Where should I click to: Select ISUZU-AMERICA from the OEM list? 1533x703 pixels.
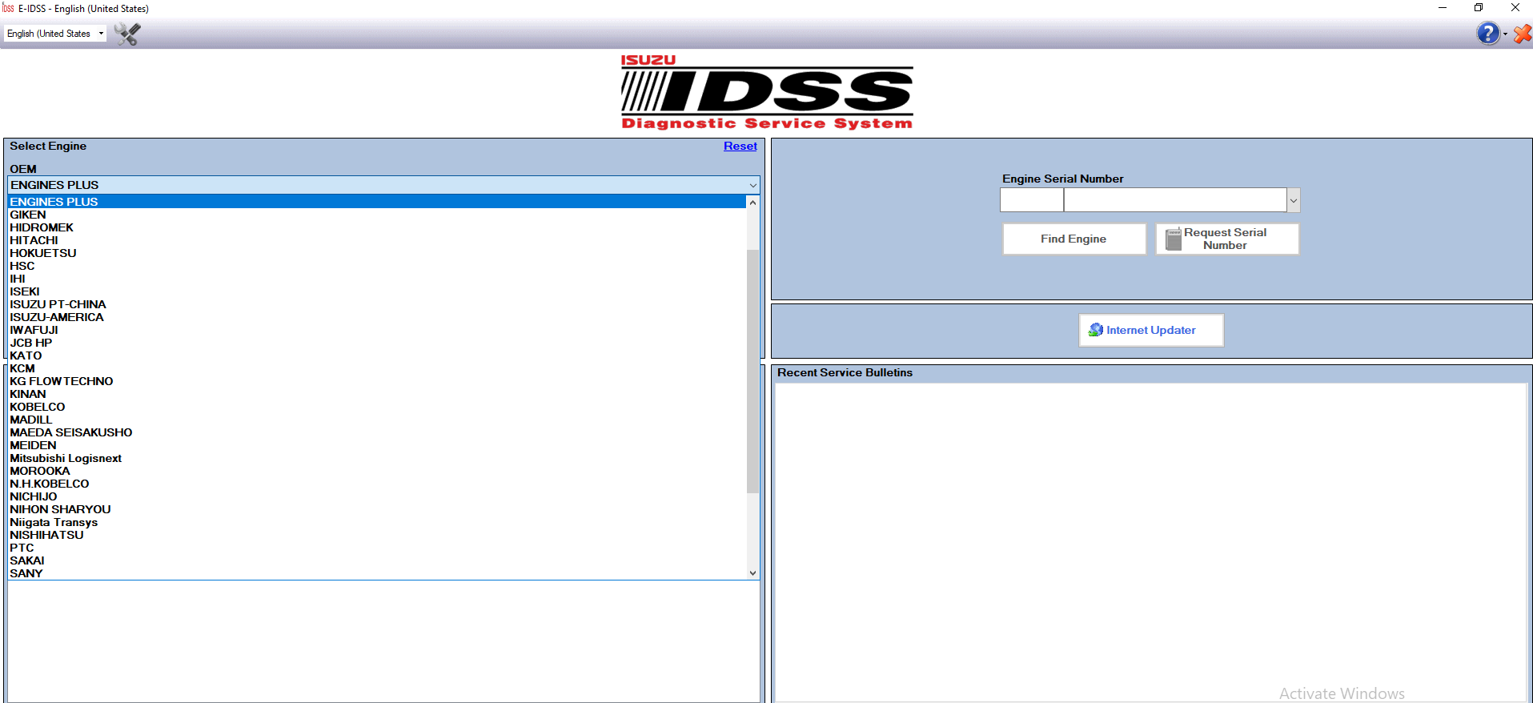(x=57, y=317)
